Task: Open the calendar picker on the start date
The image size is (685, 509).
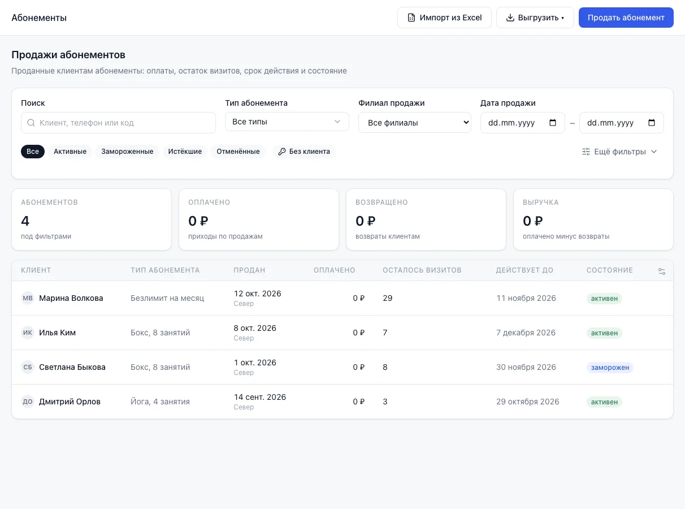Action: (x=553, y=123)
